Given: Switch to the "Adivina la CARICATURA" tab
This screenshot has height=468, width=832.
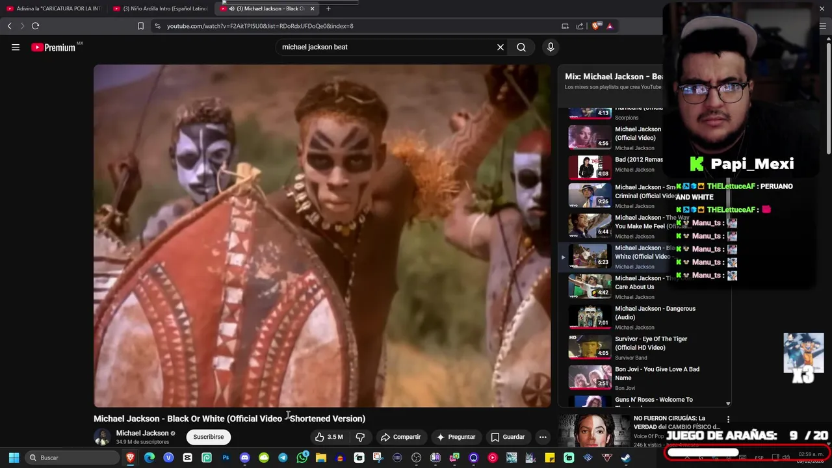Looking at the screenshot, I should [54, 8].
